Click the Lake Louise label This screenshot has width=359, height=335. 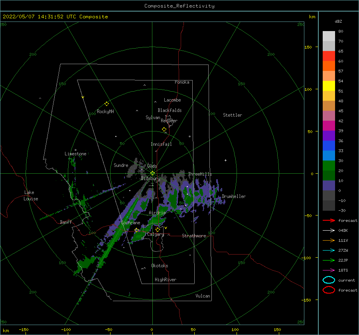point(31,196)
